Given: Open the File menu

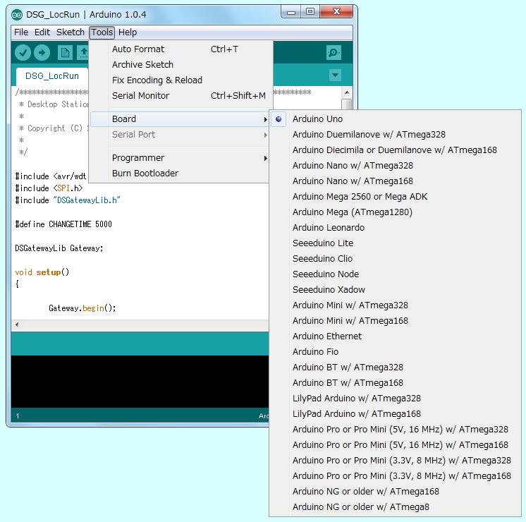Looking at the screenshot, I should pos(21,32).
